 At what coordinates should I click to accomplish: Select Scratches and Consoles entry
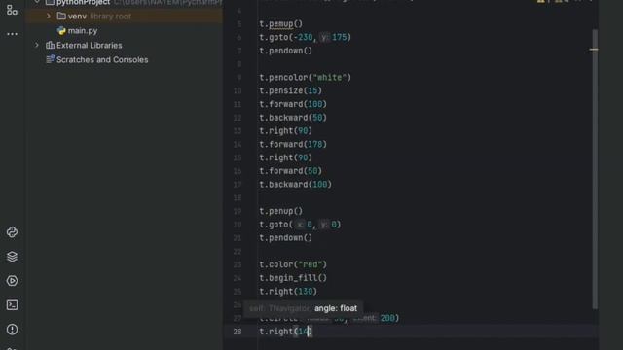click(97, 60)
